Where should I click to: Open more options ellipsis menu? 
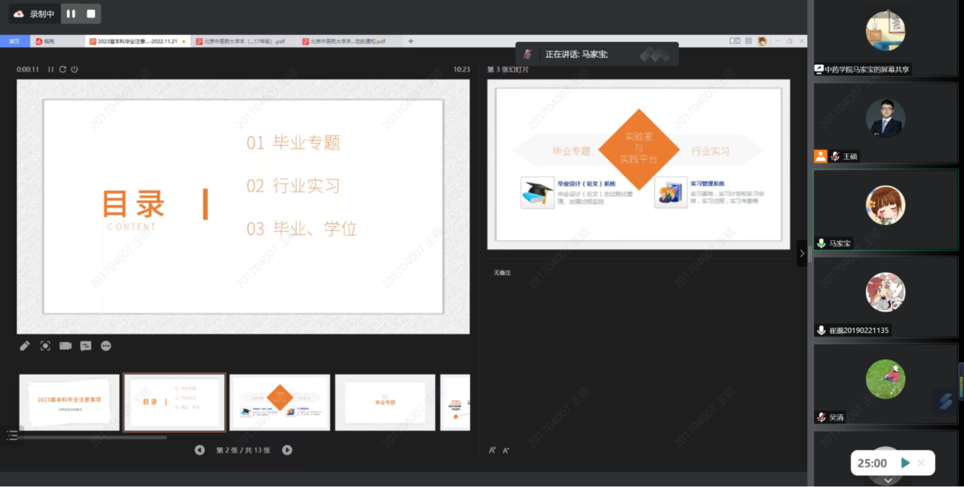(106, 346)
